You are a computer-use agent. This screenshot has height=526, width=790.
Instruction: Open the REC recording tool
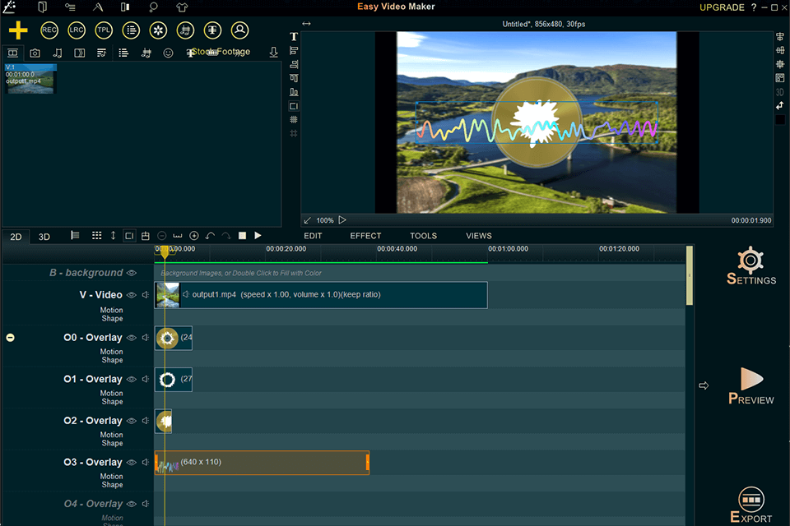click(x=49, y=30)
